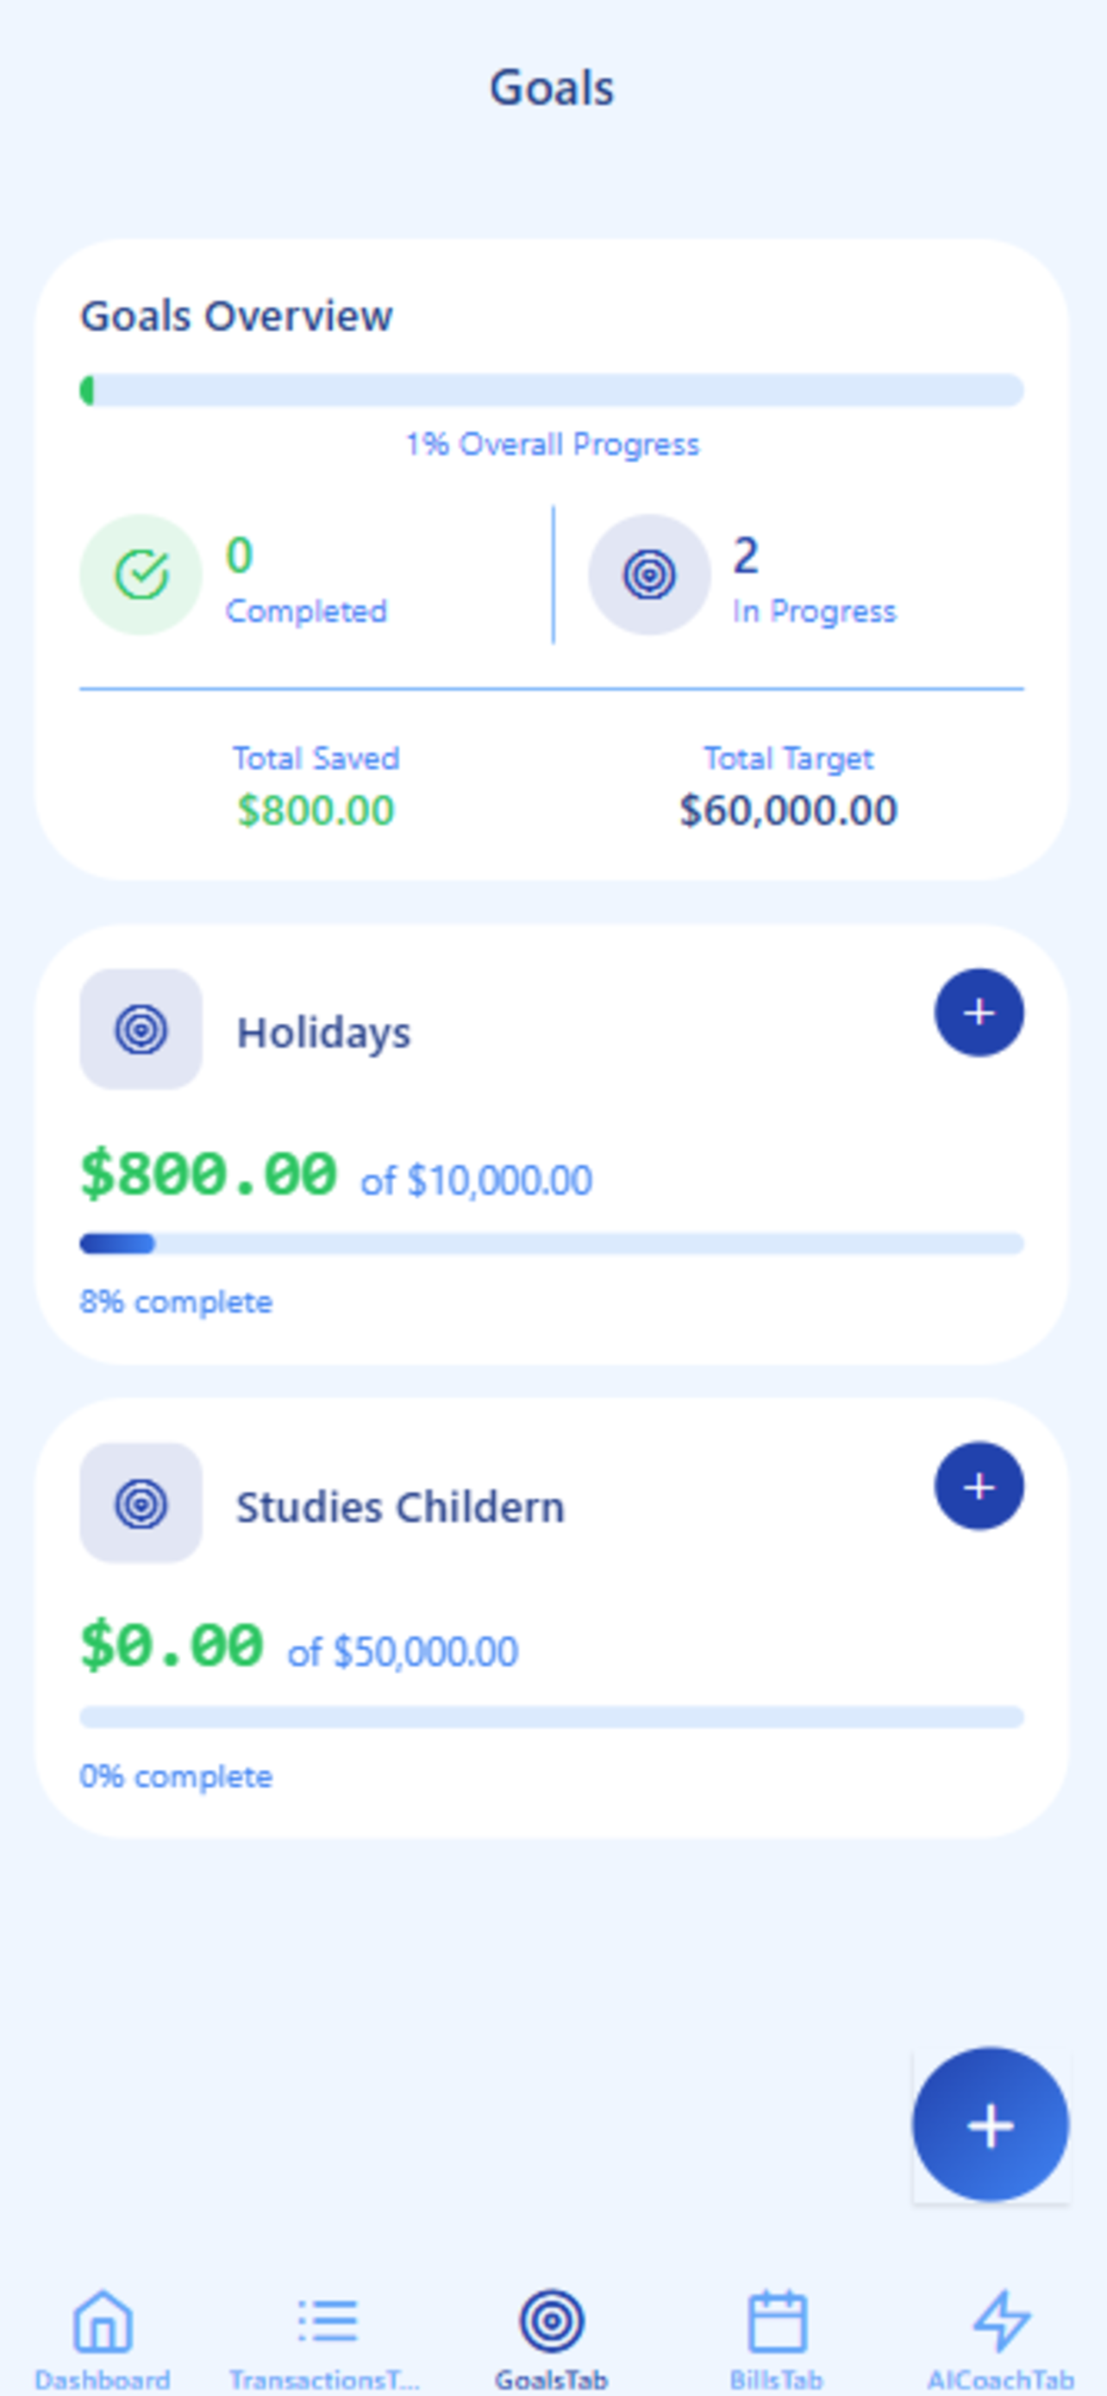Select the Studies Childern goal title
Viewport: 1107px width, 2396px height.
401,1506
